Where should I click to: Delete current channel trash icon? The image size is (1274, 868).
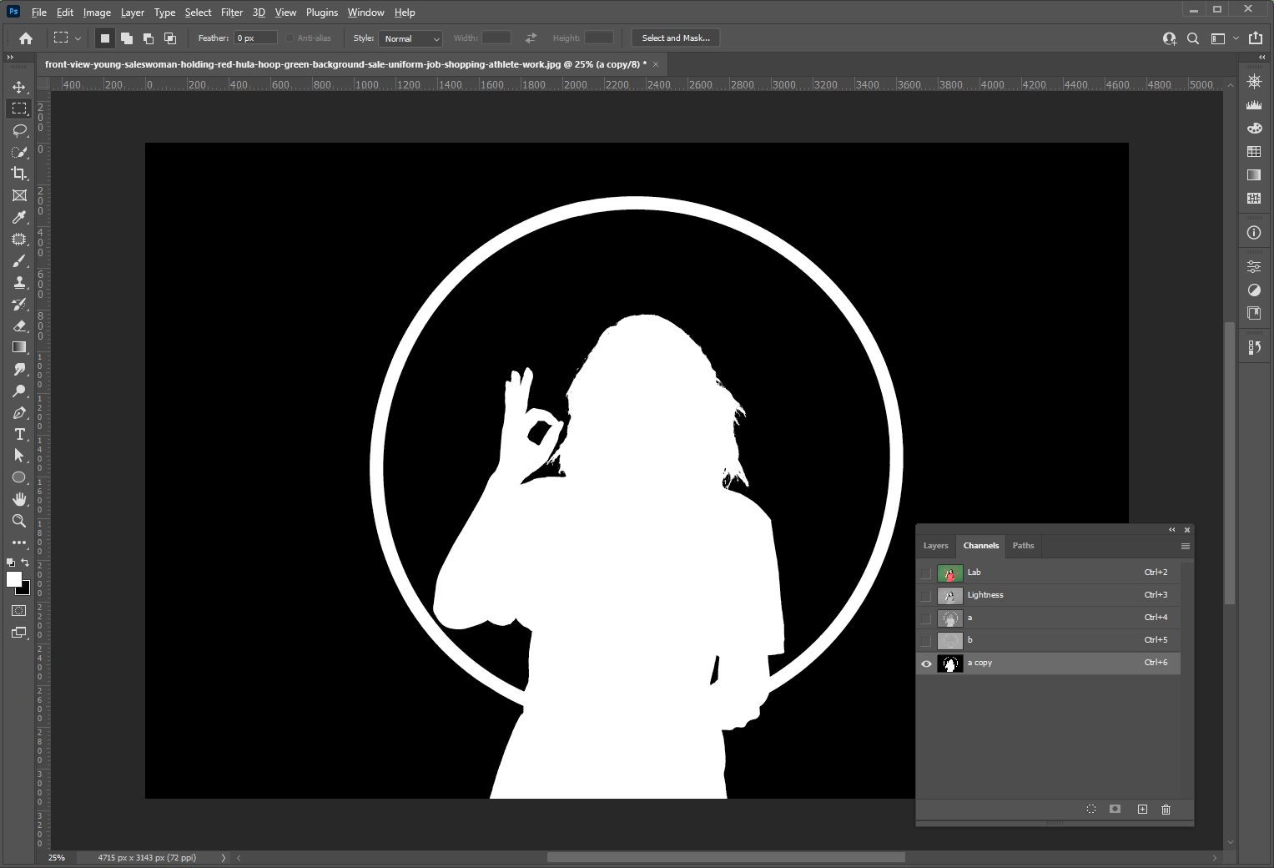coord(1166,810)
